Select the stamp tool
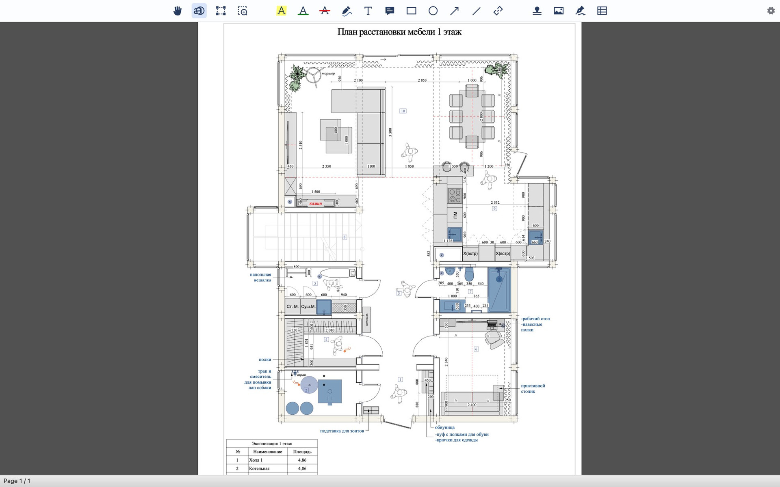Screen dimensions: 780x487 coord(537,11)
